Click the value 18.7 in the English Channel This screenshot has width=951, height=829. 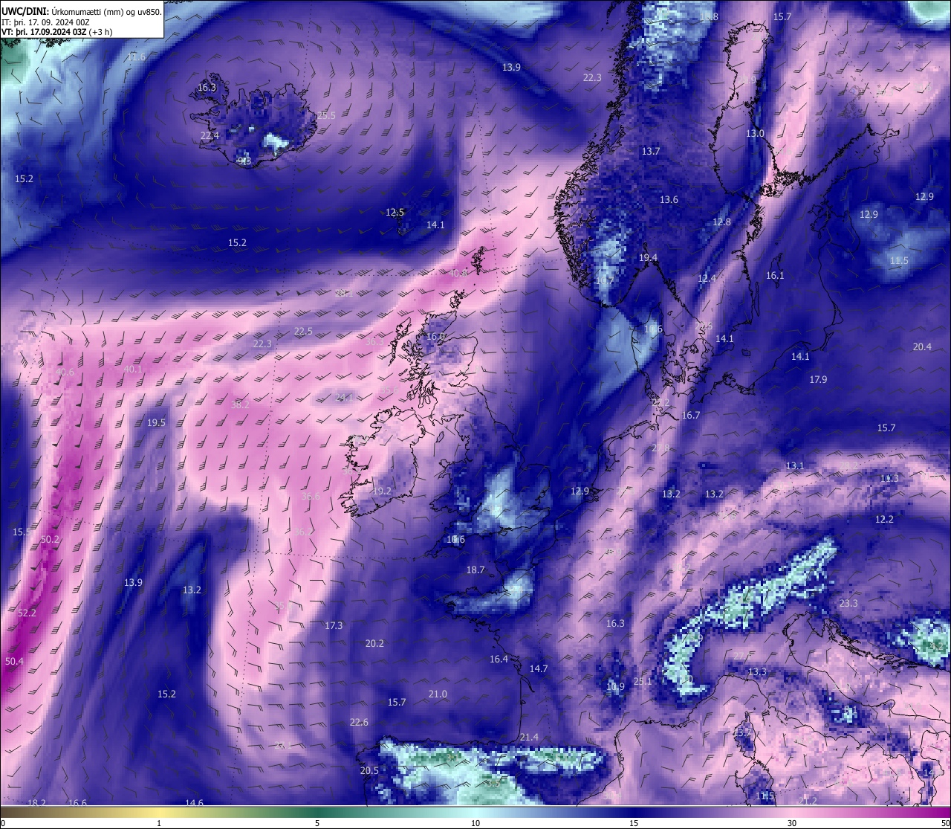[x=475, y=570]
